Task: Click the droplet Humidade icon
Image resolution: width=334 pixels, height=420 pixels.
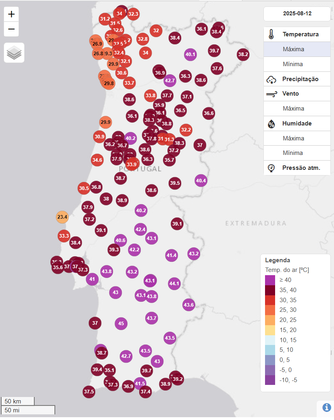Action: 271,124
